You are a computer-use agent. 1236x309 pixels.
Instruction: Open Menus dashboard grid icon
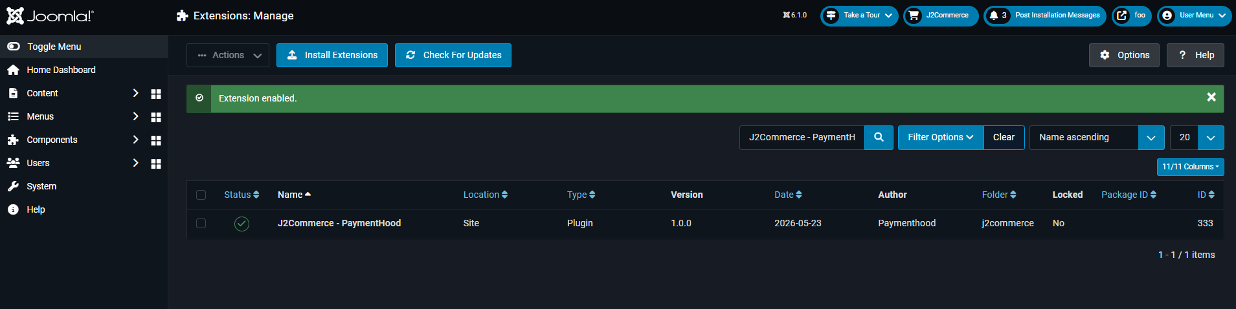(156, 117)
